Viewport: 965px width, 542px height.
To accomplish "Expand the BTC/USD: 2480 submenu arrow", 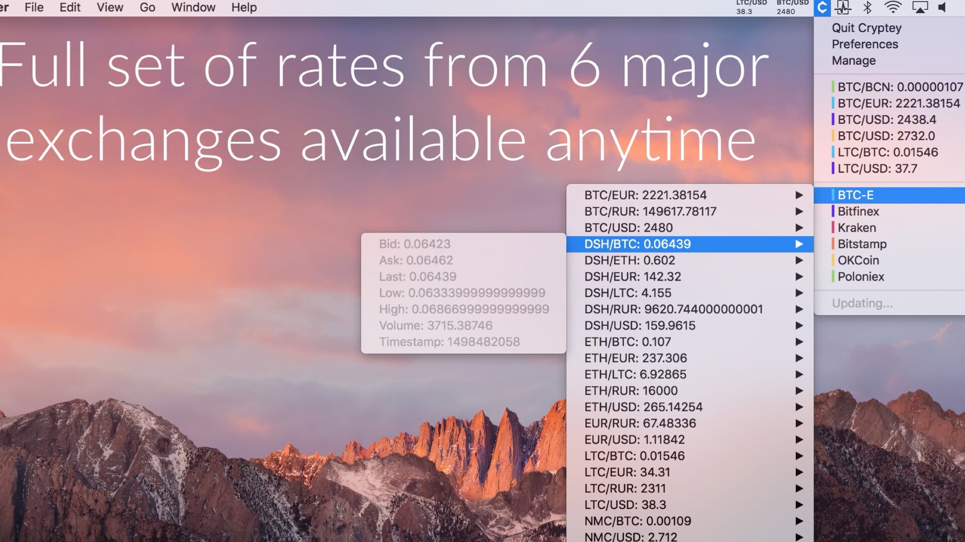I will [x=799, y=228].
